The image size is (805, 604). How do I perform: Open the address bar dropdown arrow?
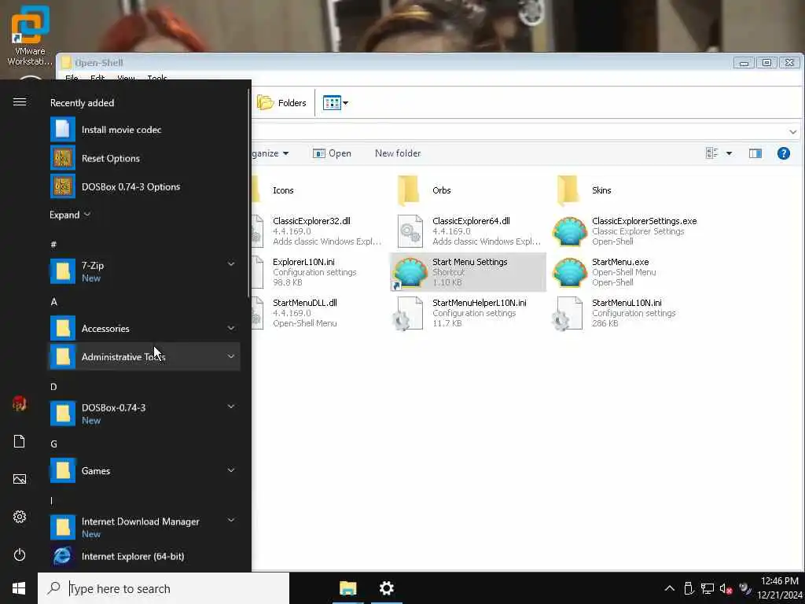pos(792,132)
